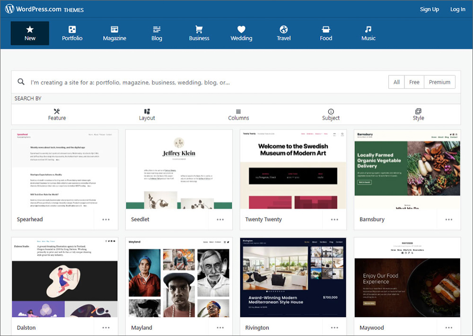The image size is (473, 336).
Task: Click the Style filter icon
Action: tap(418, 111)
